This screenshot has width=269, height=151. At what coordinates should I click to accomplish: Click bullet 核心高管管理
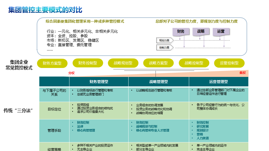(x=86, y=131)
